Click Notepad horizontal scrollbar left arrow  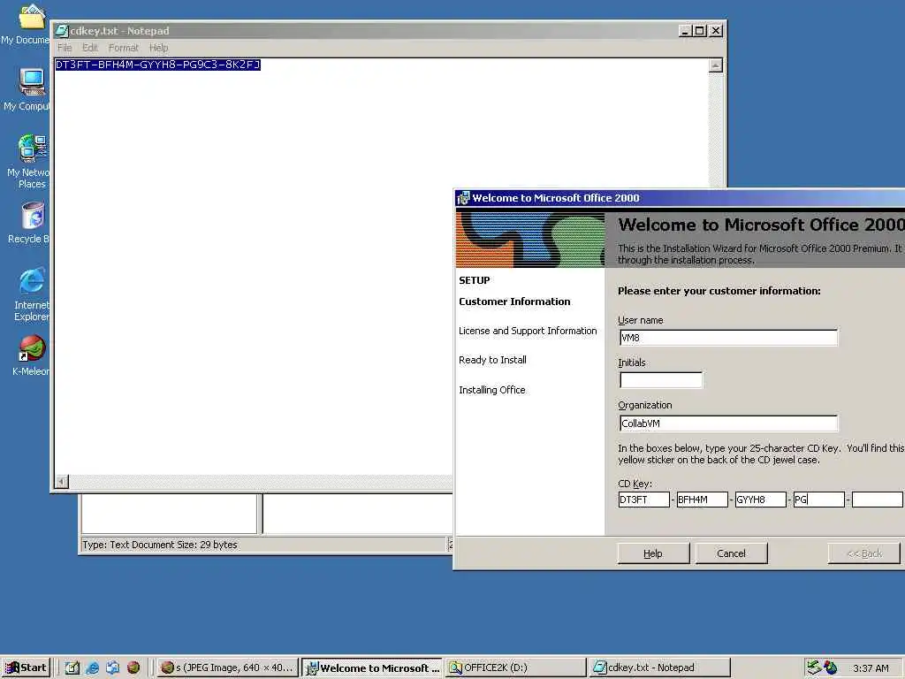[62, 481]
